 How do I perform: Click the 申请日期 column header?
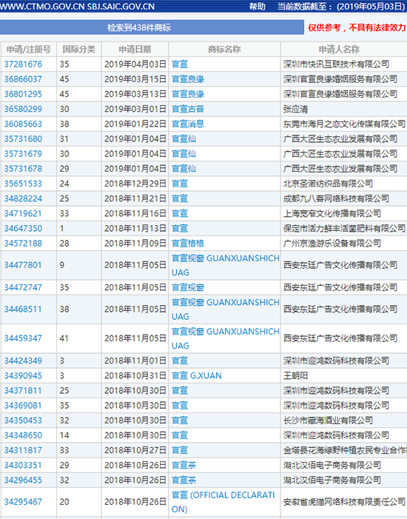(x=135, y=50)
